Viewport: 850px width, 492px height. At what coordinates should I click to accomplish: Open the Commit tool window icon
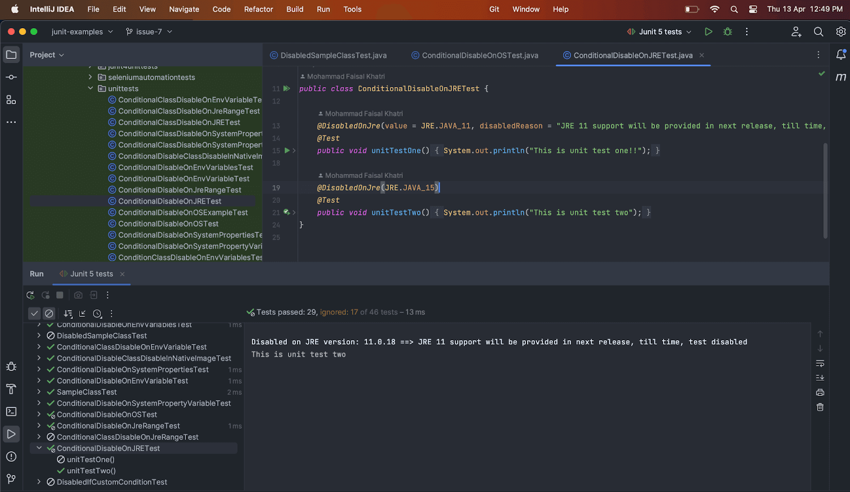[11, 77]
